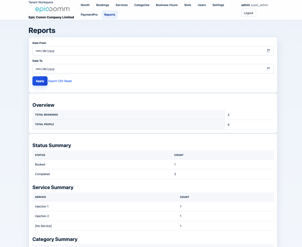
Task: Select the Injection 1 service row
Action: 42,206
